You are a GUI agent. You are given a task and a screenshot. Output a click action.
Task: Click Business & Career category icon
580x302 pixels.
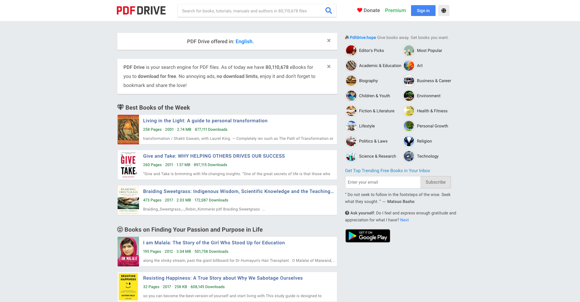click(409, 81)
